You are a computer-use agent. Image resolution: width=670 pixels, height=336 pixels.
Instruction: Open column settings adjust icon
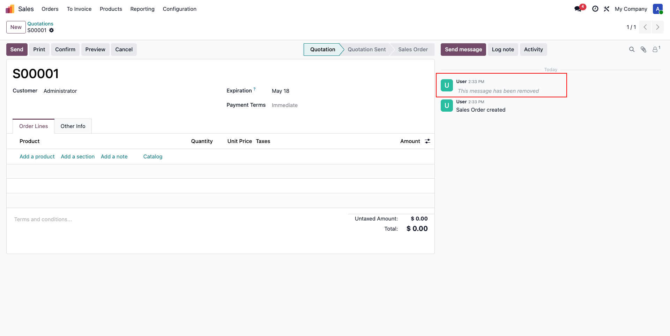click(x=427, y=141)
